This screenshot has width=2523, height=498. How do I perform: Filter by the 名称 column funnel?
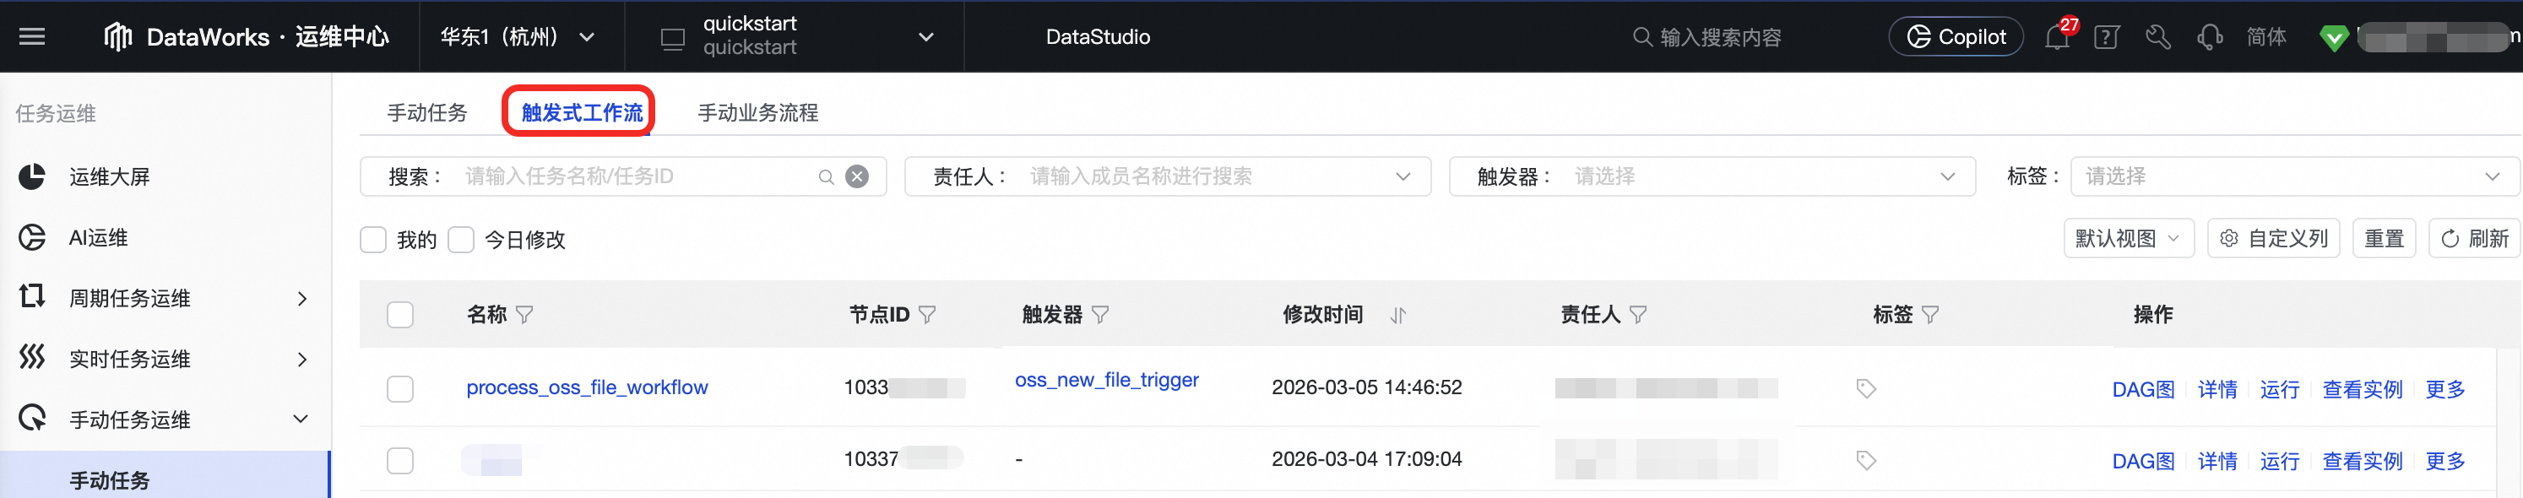pyautogui.click(x=524, y=314)
